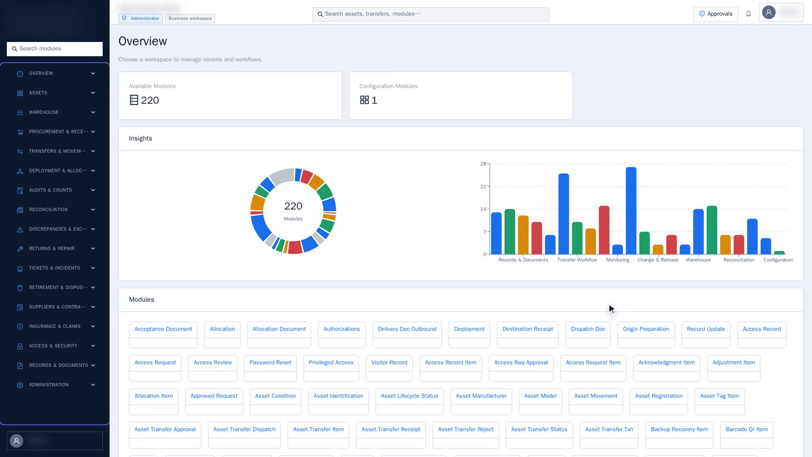Click the Procurement cart icon in sidebar
The height and width of the screenshot is (457, 812).
(20, 132)
